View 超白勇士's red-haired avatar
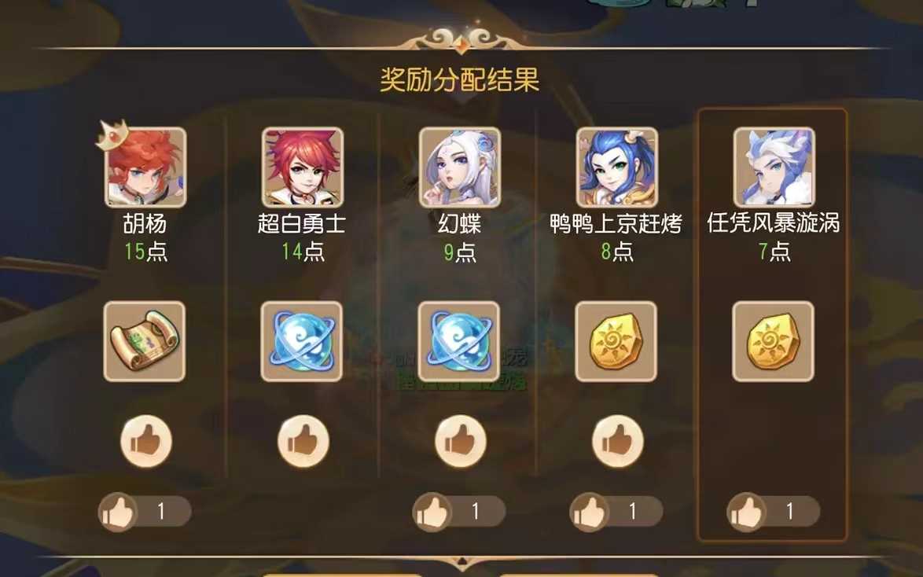This screenshot has height=577, width=923. (302, 167)
